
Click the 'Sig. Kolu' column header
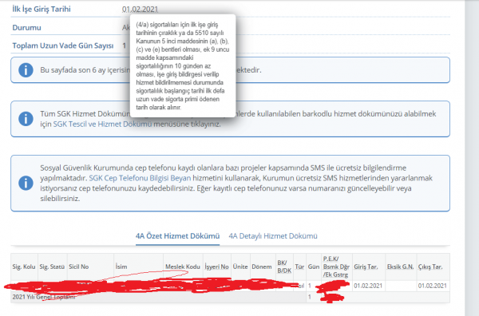pos(24,267)
